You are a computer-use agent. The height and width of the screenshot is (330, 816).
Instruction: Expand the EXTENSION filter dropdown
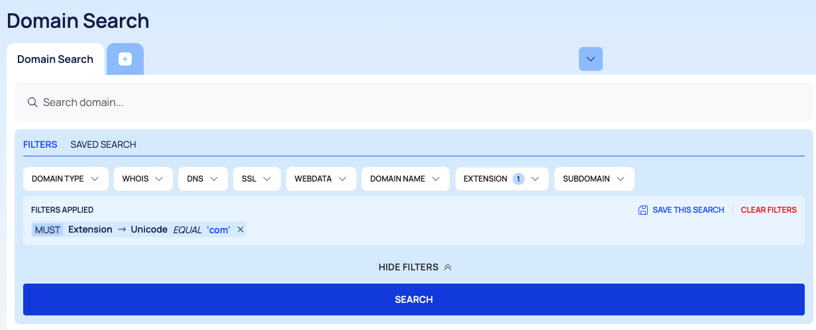pyautogui.click(x=502, y=179)
